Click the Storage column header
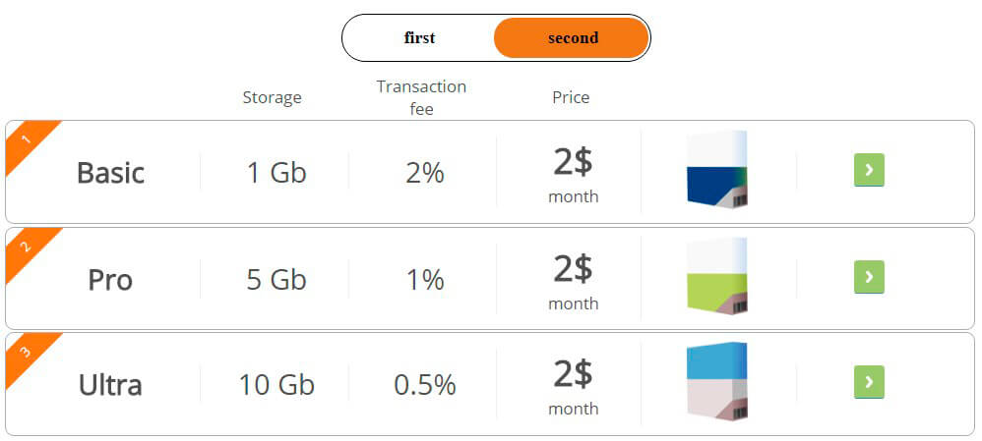 click(272, 97)
